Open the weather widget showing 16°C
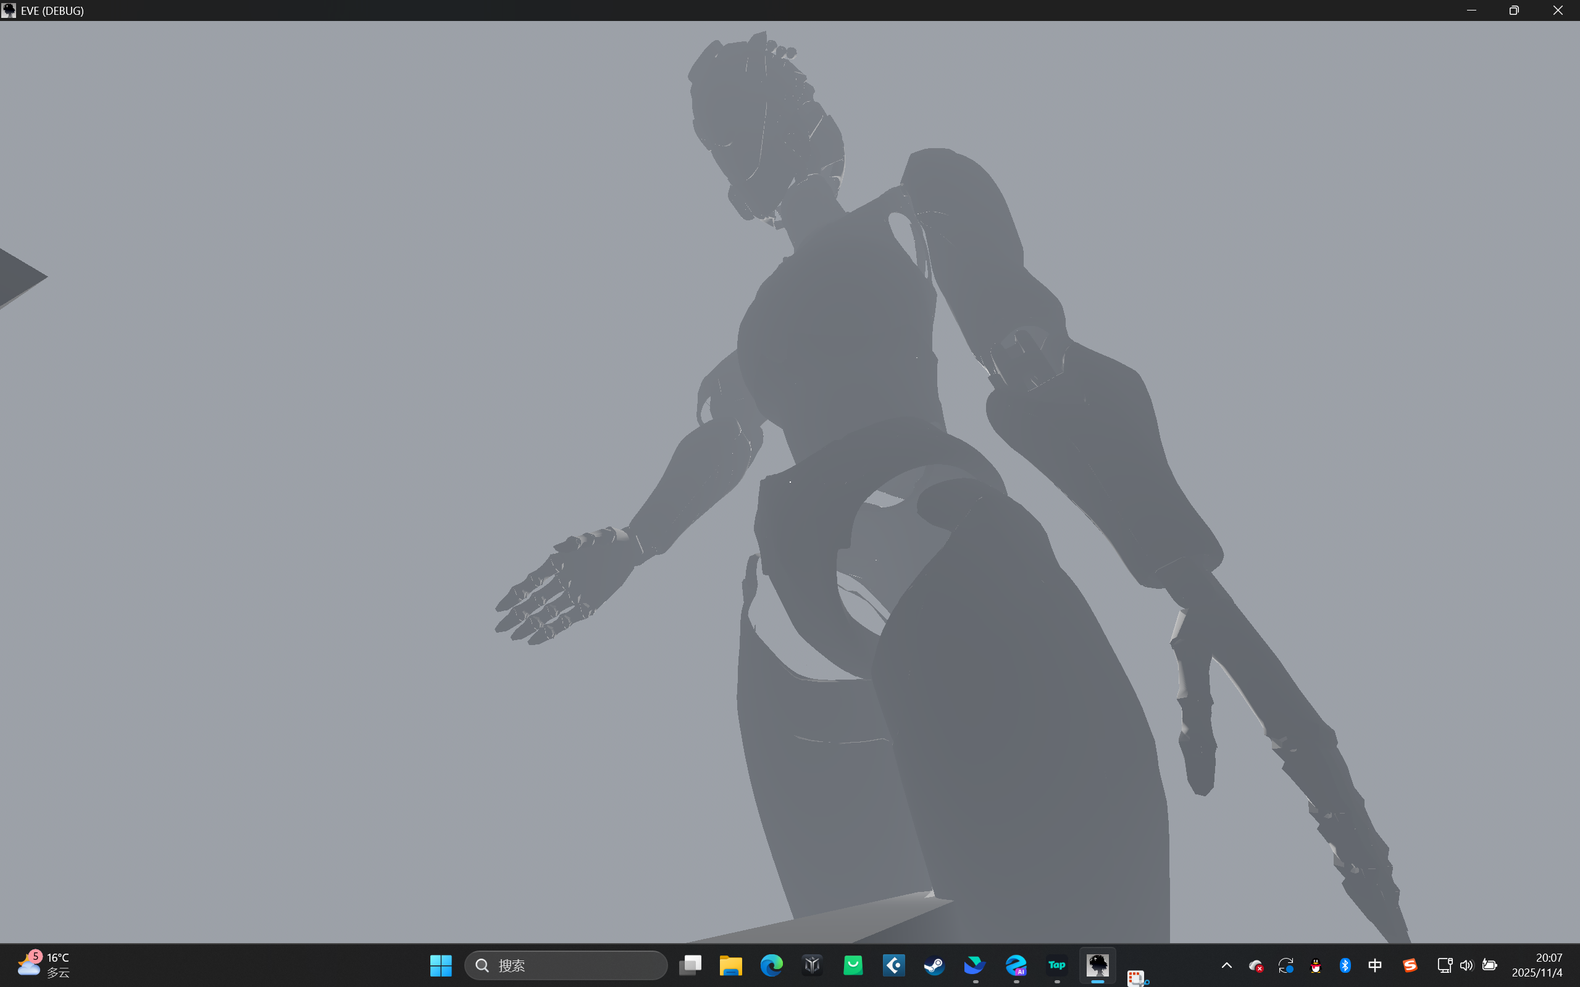1580x987 pixels. pos(44,965)
